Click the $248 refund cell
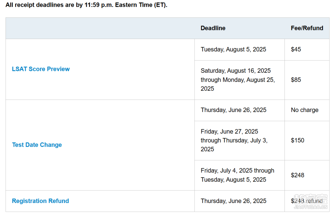Image resolution: width=334 pixels, height=216 pixels. click(307, 201)
